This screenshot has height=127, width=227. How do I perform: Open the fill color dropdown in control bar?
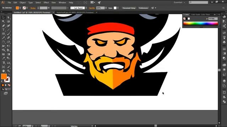tap(20, 8)
